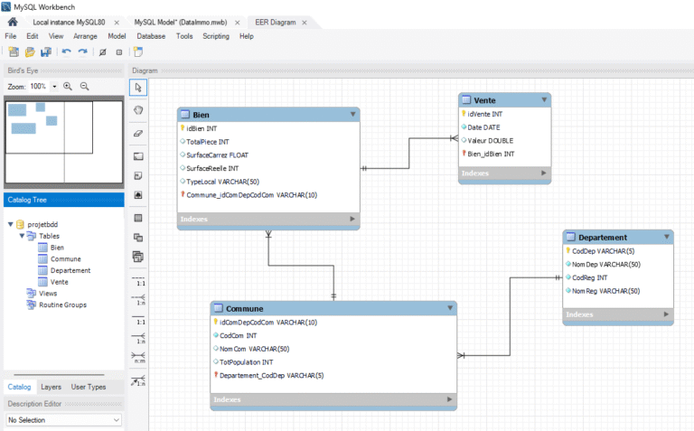The height and width of the screenshot is (431, 694).
Task: Collapse the projetbdd schema tree node
Action: (10, 224)
